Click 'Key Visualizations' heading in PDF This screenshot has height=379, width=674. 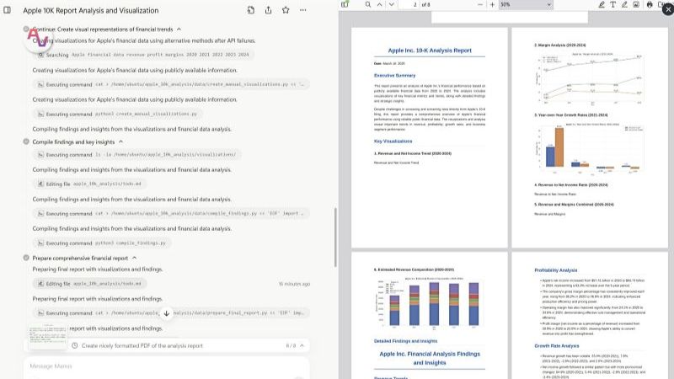point(393,141)
